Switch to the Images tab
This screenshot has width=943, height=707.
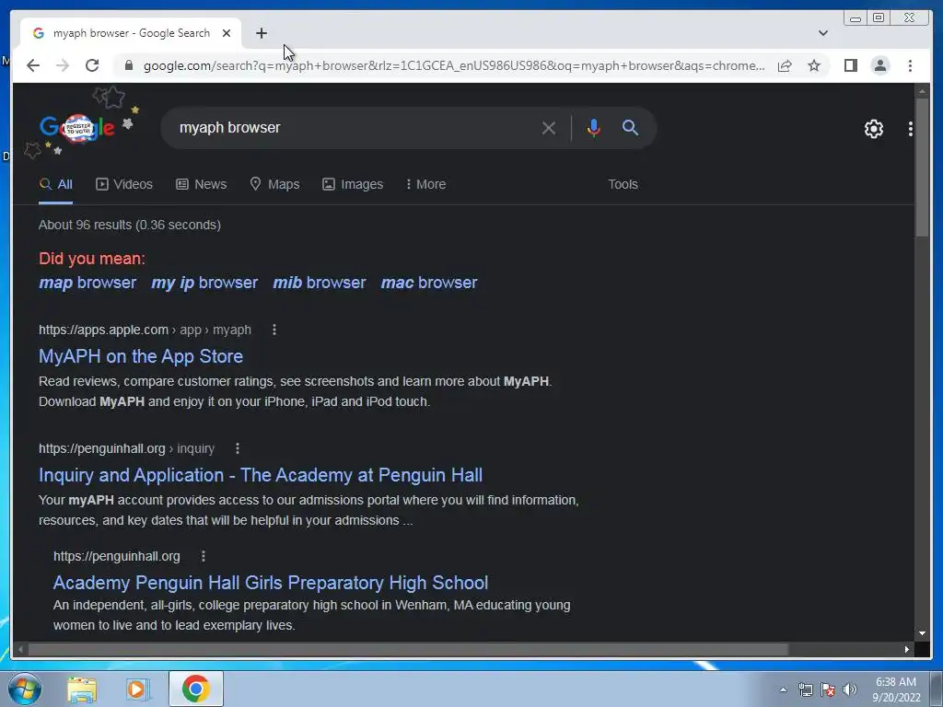353,184
